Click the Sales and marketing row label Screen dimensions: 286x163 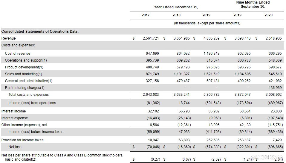pyautogui.click(x=23, y=74)
